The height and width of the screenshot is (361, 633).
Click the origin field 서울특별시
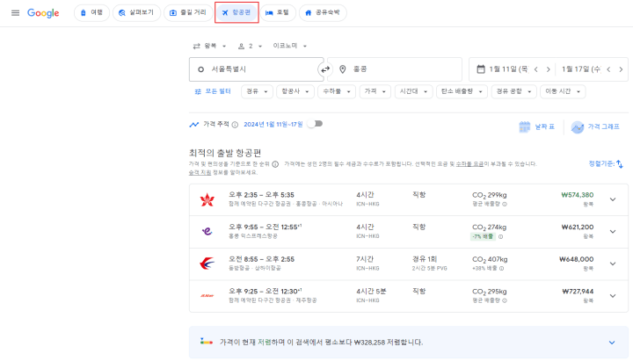pyautogui.click(x=257, y=69)
